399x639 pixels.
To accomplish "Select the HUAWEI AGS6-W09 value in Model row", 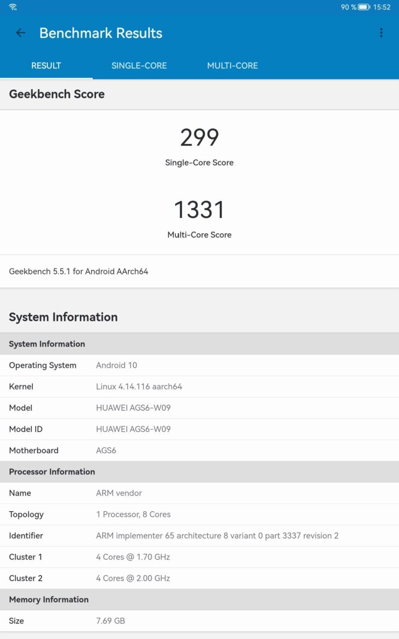I will pos(133,408).
